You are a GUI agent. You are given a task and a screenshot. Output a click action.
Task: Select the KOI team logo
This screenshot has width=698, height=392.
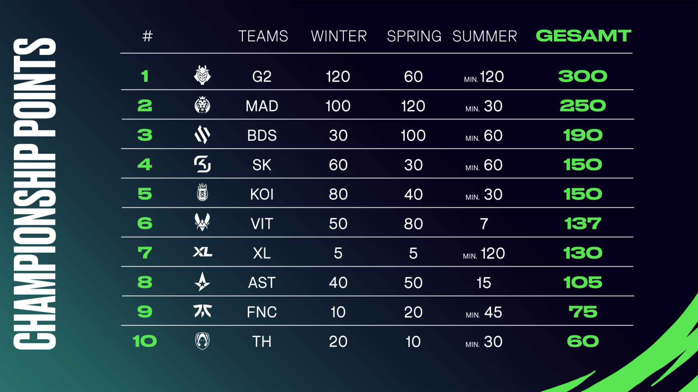[x=202, y=192]
